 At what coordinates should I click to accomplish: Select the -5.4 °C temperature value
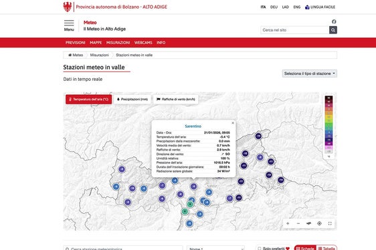pos(225,137)
